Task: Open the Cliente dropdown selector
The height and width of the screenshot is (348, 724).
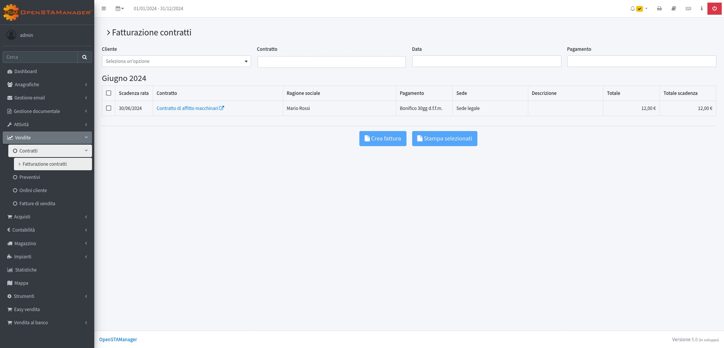Action: (176, 61)
